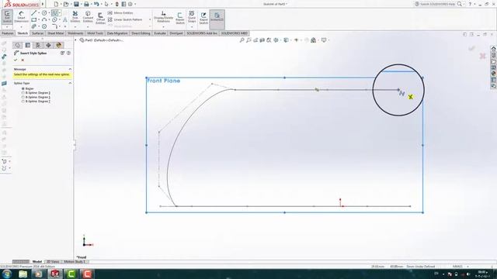Open the Exit Sketch dropdown arrow
This screenshot has width=497, height=279.
7,27
